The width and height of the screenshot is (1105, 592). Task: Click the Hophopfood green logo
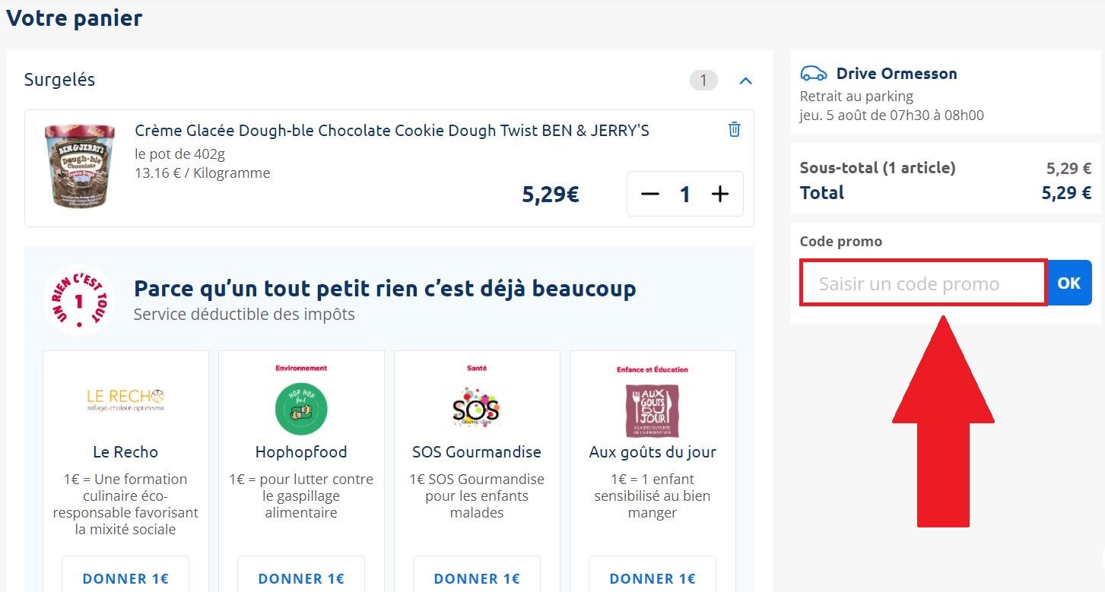point(300,409)
